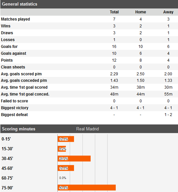
Task: Click the 45-60' orange bar
Action: tap(66, 168)
